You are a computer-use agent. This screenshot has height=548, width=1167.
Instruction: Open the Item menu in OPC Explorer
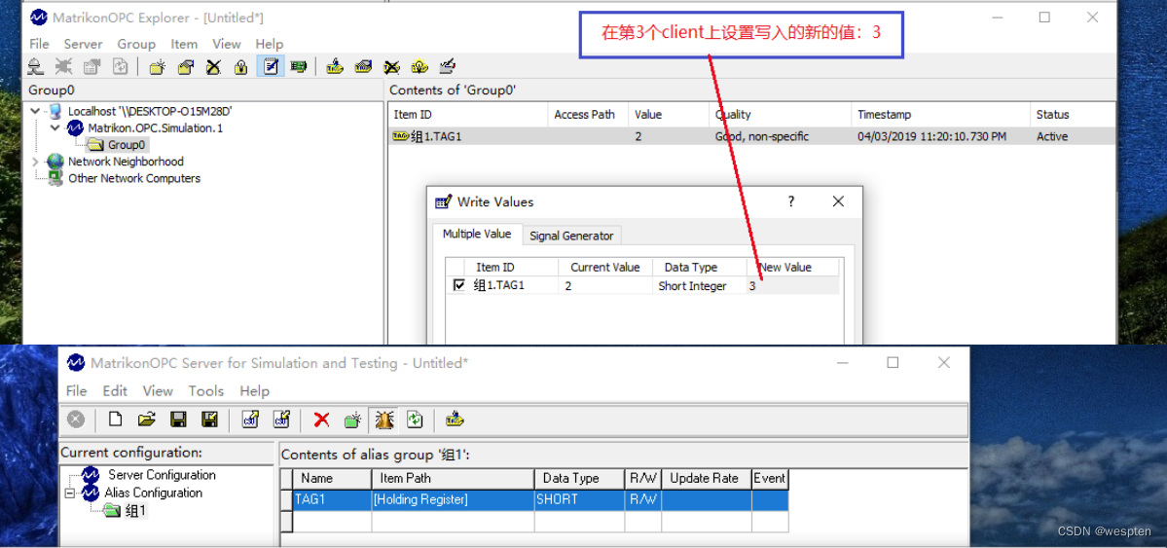click(184, 44)
